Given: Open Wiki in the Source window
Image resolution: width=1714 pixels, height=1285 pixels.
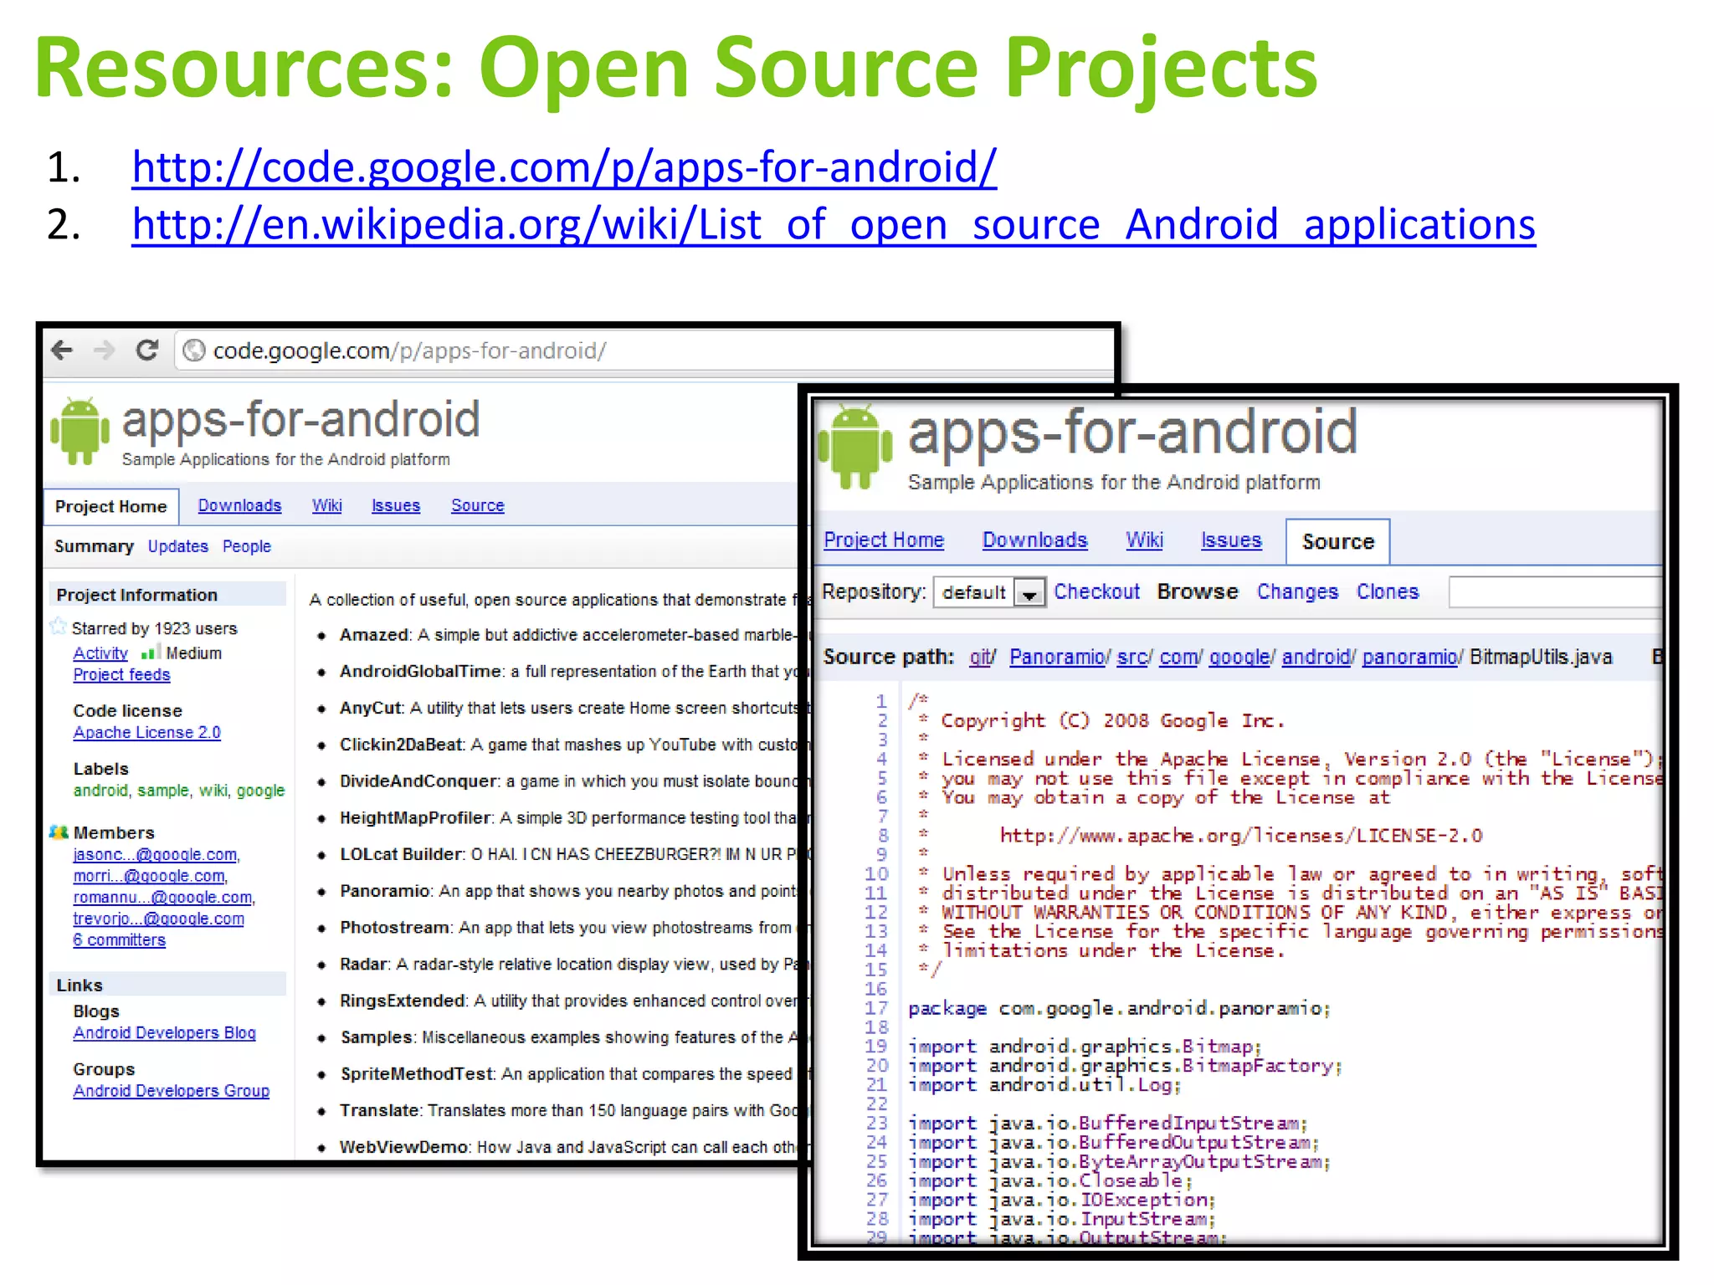Looking at the screenshot, I should (x=1144, y=540).
